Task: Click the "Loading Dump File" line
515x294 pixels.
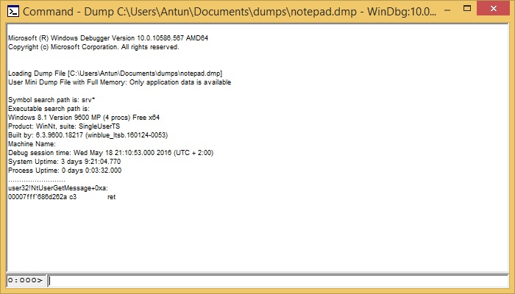Action: click(115, 73)
